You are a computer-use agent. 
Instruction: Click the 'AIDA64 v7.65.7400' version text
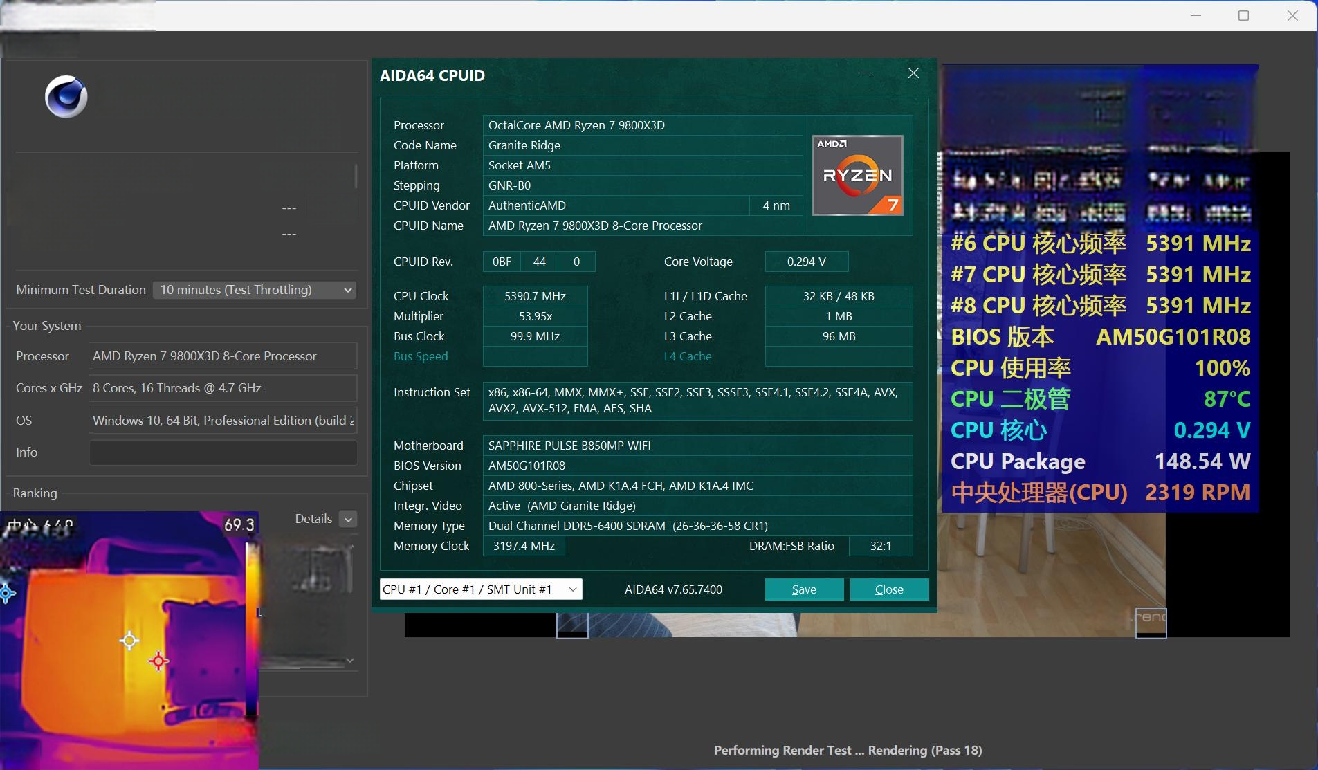pyautogui.click(x=673, y=589)
